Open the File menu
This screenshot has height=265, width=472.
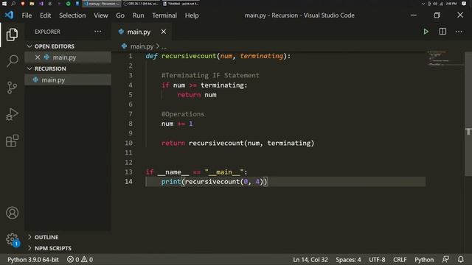[x=27, y=15]
